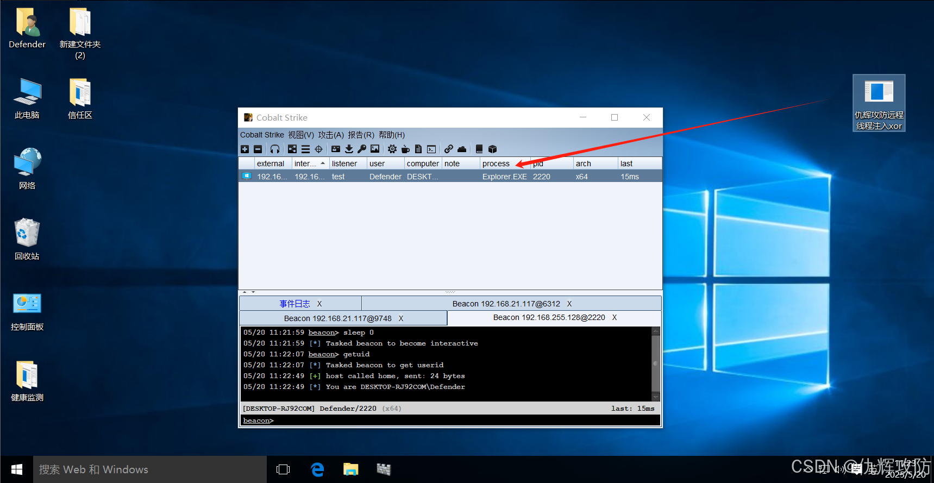Sort sessions by the note column header
Viewport: 934px width, 483px height.
[461, 164]
